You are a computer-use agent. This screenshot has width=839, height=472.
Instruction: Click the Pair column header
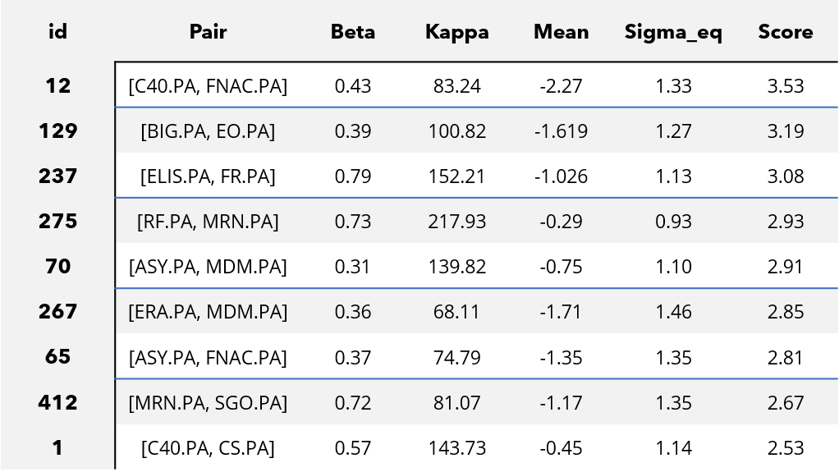208,32
